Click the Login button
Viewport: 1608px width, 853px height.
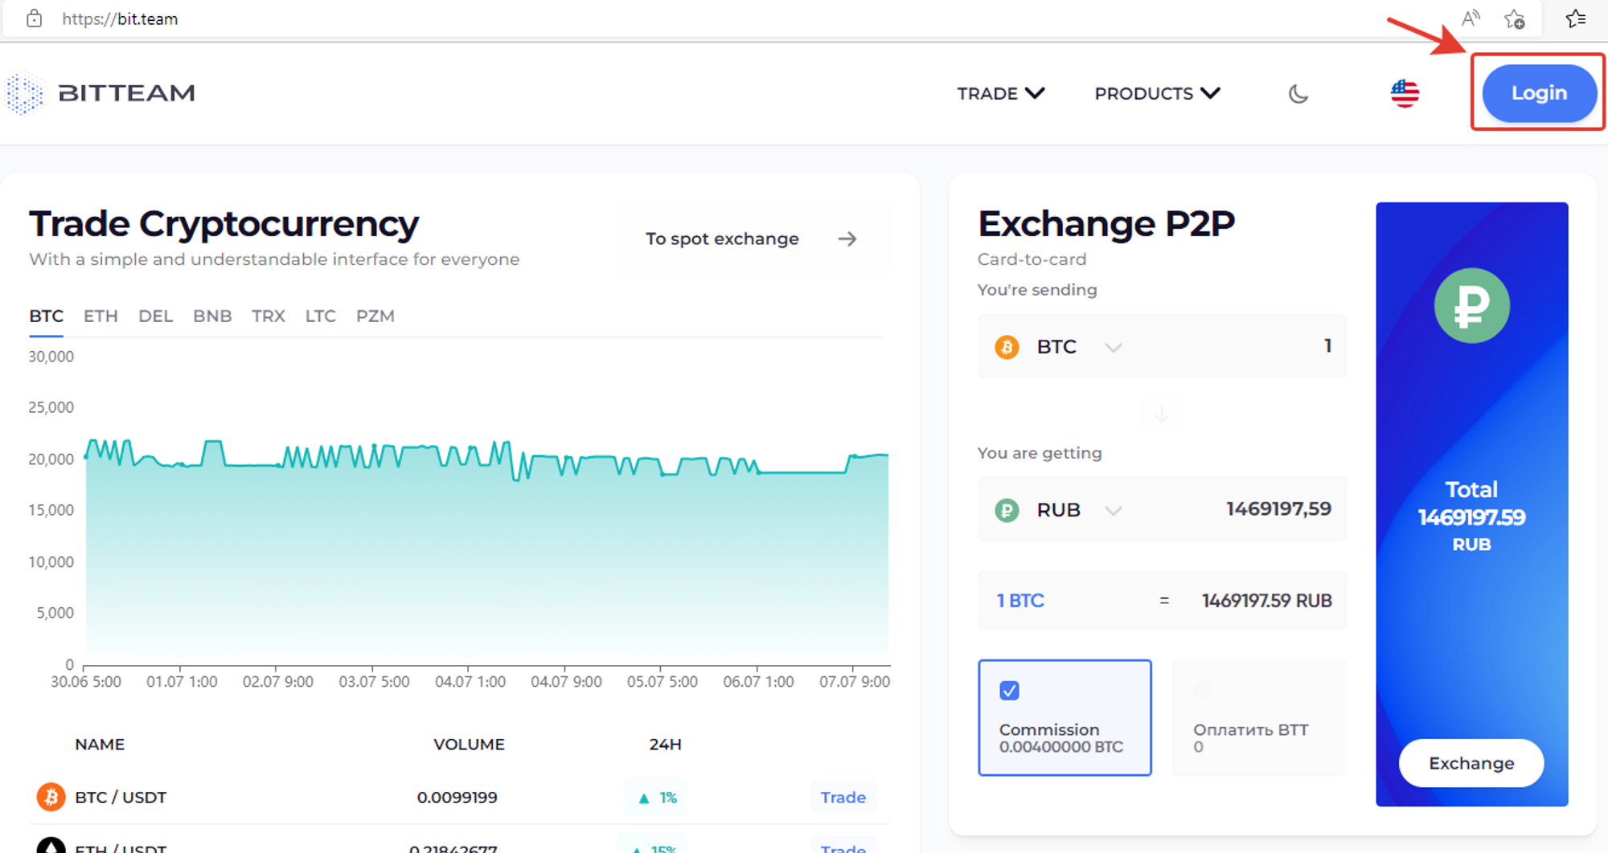pos(1539,93)
